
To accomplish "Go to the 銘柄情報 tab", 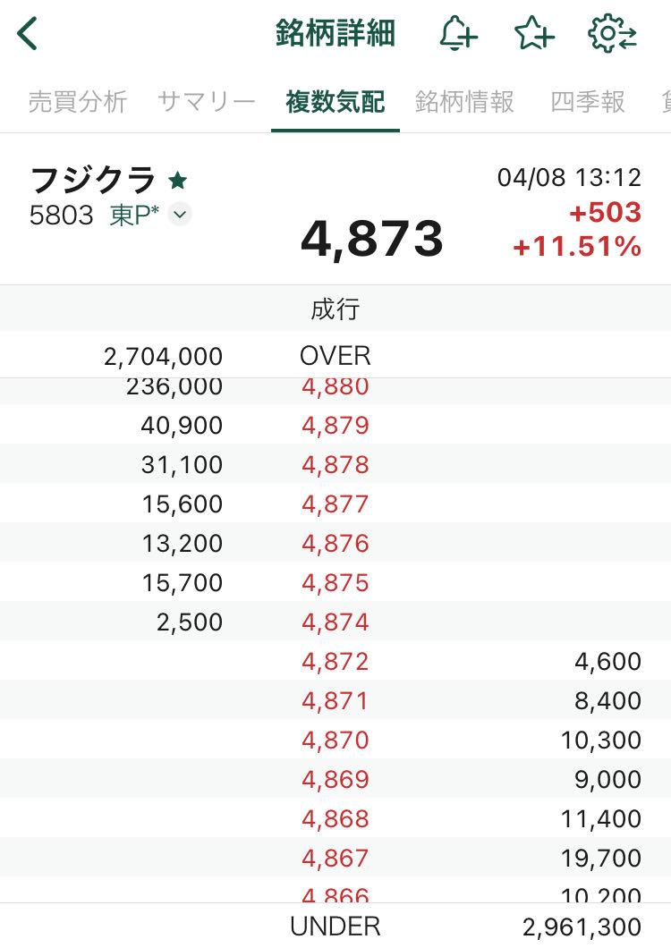I will 464,102.
